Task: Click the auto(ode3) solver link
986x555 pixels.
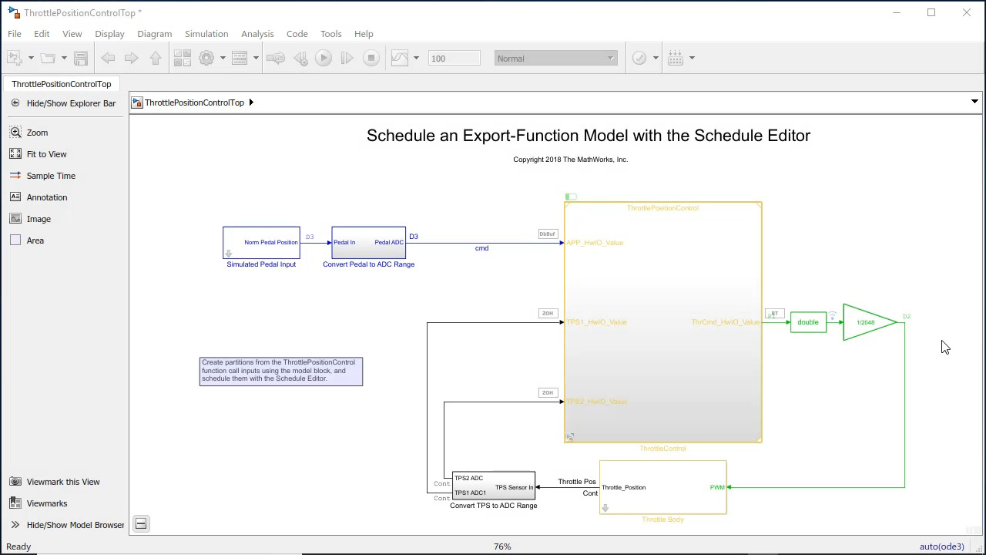Action: click(941, 547)
